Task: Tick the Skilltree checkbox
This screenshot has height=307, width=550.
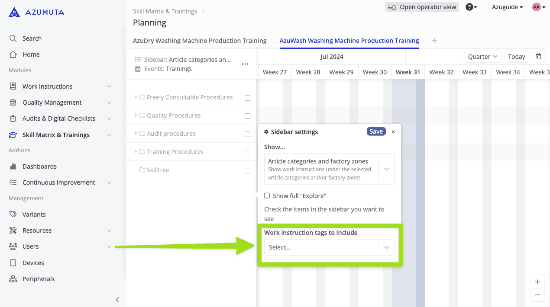Action: 248,170
